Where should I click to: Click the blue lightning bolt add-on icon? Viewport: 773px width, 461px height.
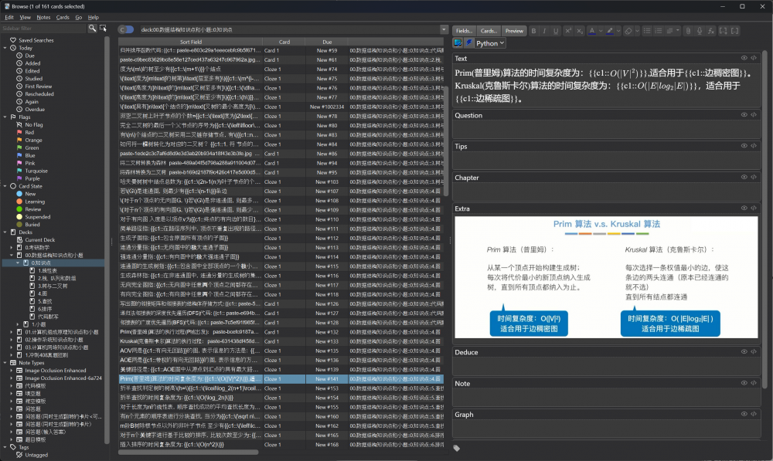(x=469, y=42)
